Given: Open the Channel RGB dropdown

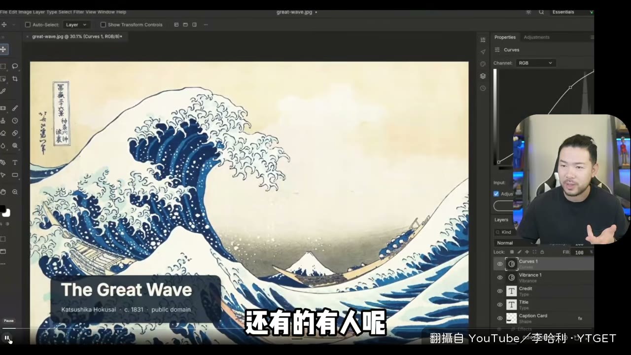Looking at the screenshot, I should [536, 63].
